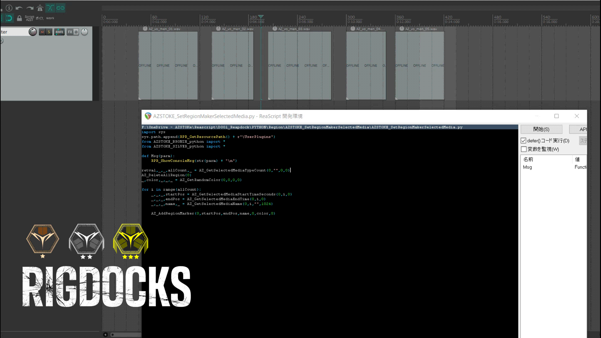Screen dimensions: 601x338
Task: Click icon on AZ_vo_men_05.wav item header
Action: (402, 29)
